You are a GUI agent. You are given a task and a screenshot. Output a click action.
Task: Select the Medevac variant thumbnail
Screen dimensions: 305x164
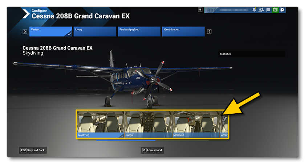196,124
